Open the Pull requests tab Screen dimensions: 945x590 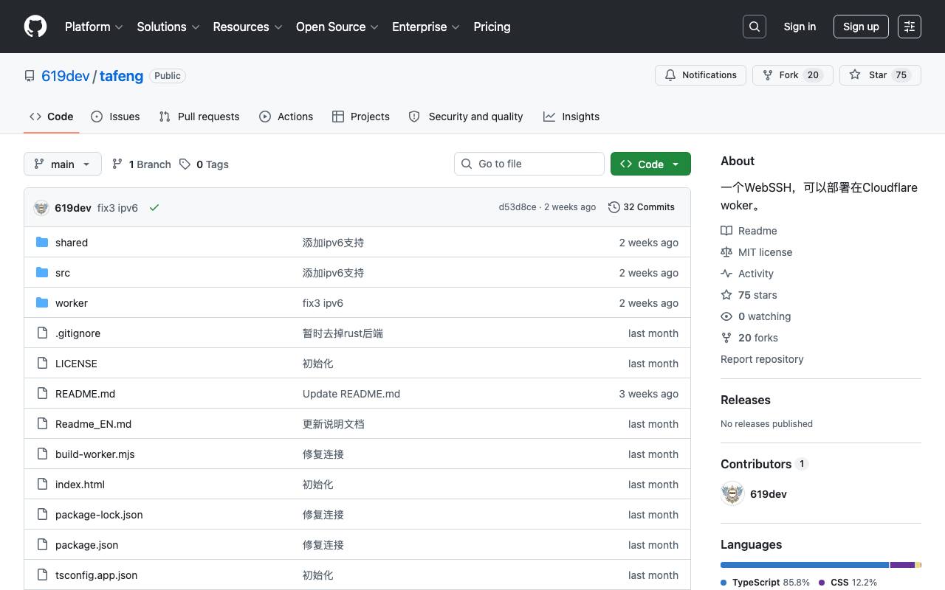(199, 117)
